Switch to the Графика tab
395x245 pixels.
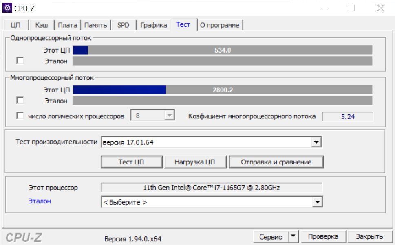[x=154, y=25]
